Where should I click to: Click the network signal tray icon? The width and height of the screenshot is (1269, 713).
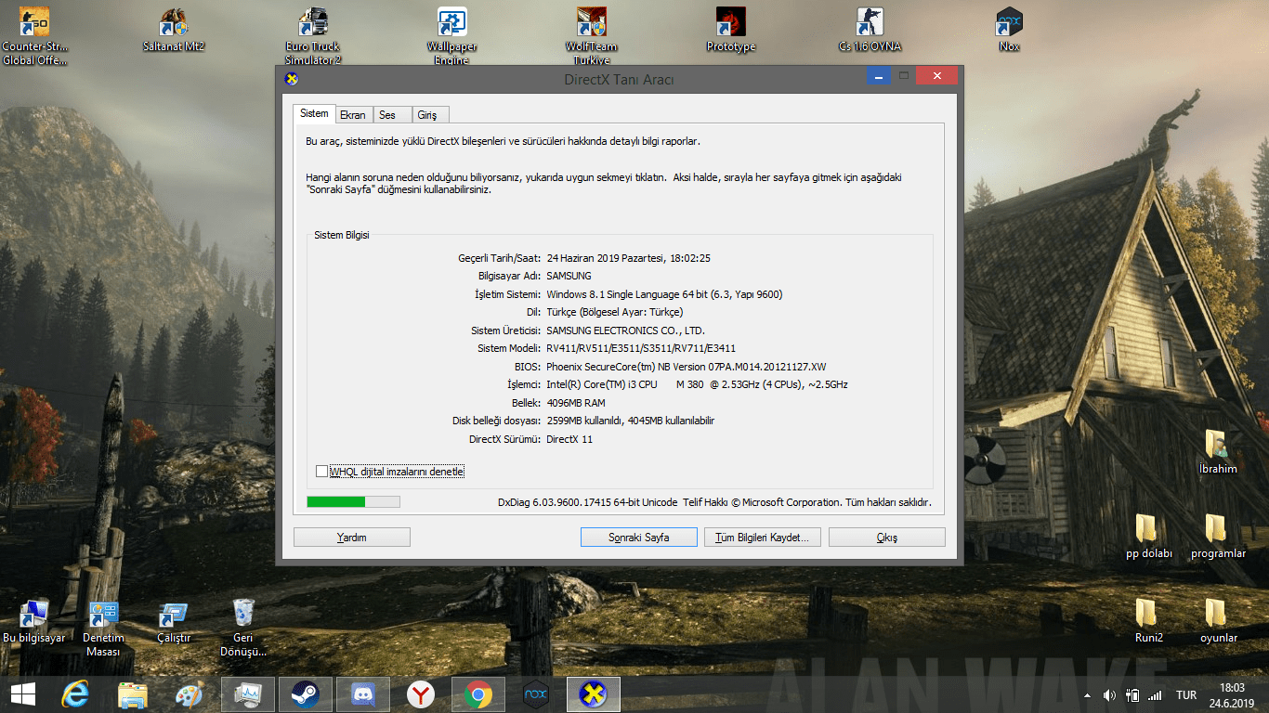click(1155, 694)
